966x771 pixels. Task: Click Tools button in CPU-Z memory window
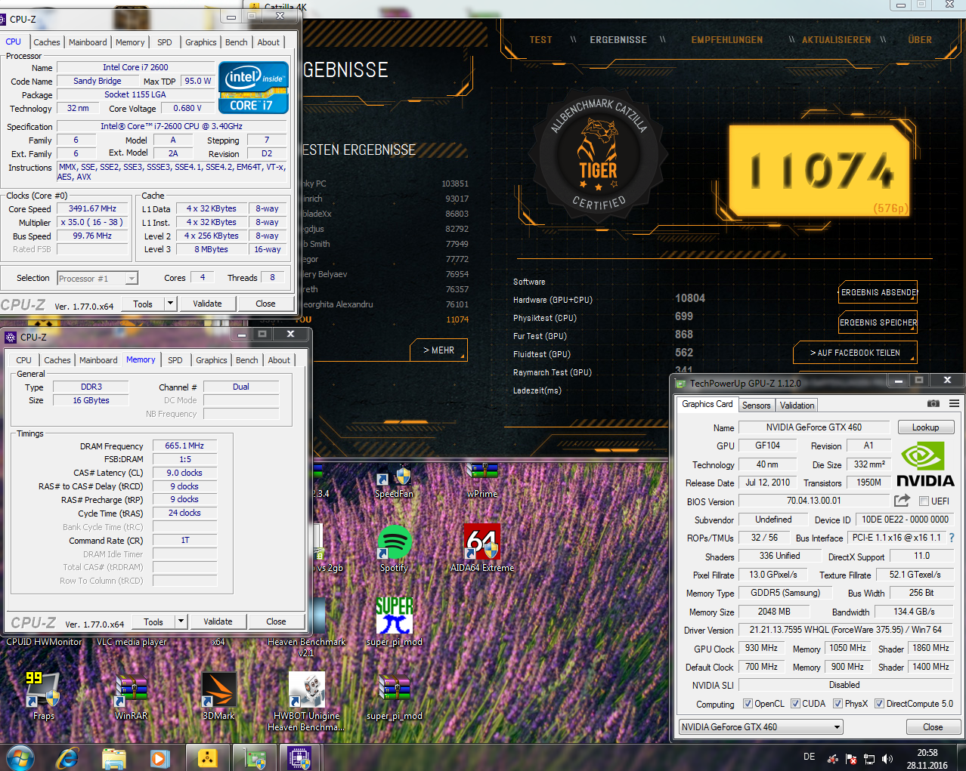point(153,621)
